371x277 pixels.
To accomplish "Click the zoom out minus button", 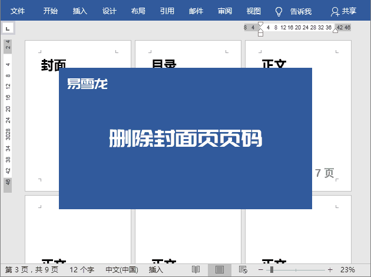I will pyautogui.click(x=261, y=270).
